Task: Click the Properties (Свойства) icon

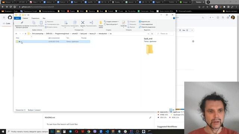Action: tap(124, 24)
